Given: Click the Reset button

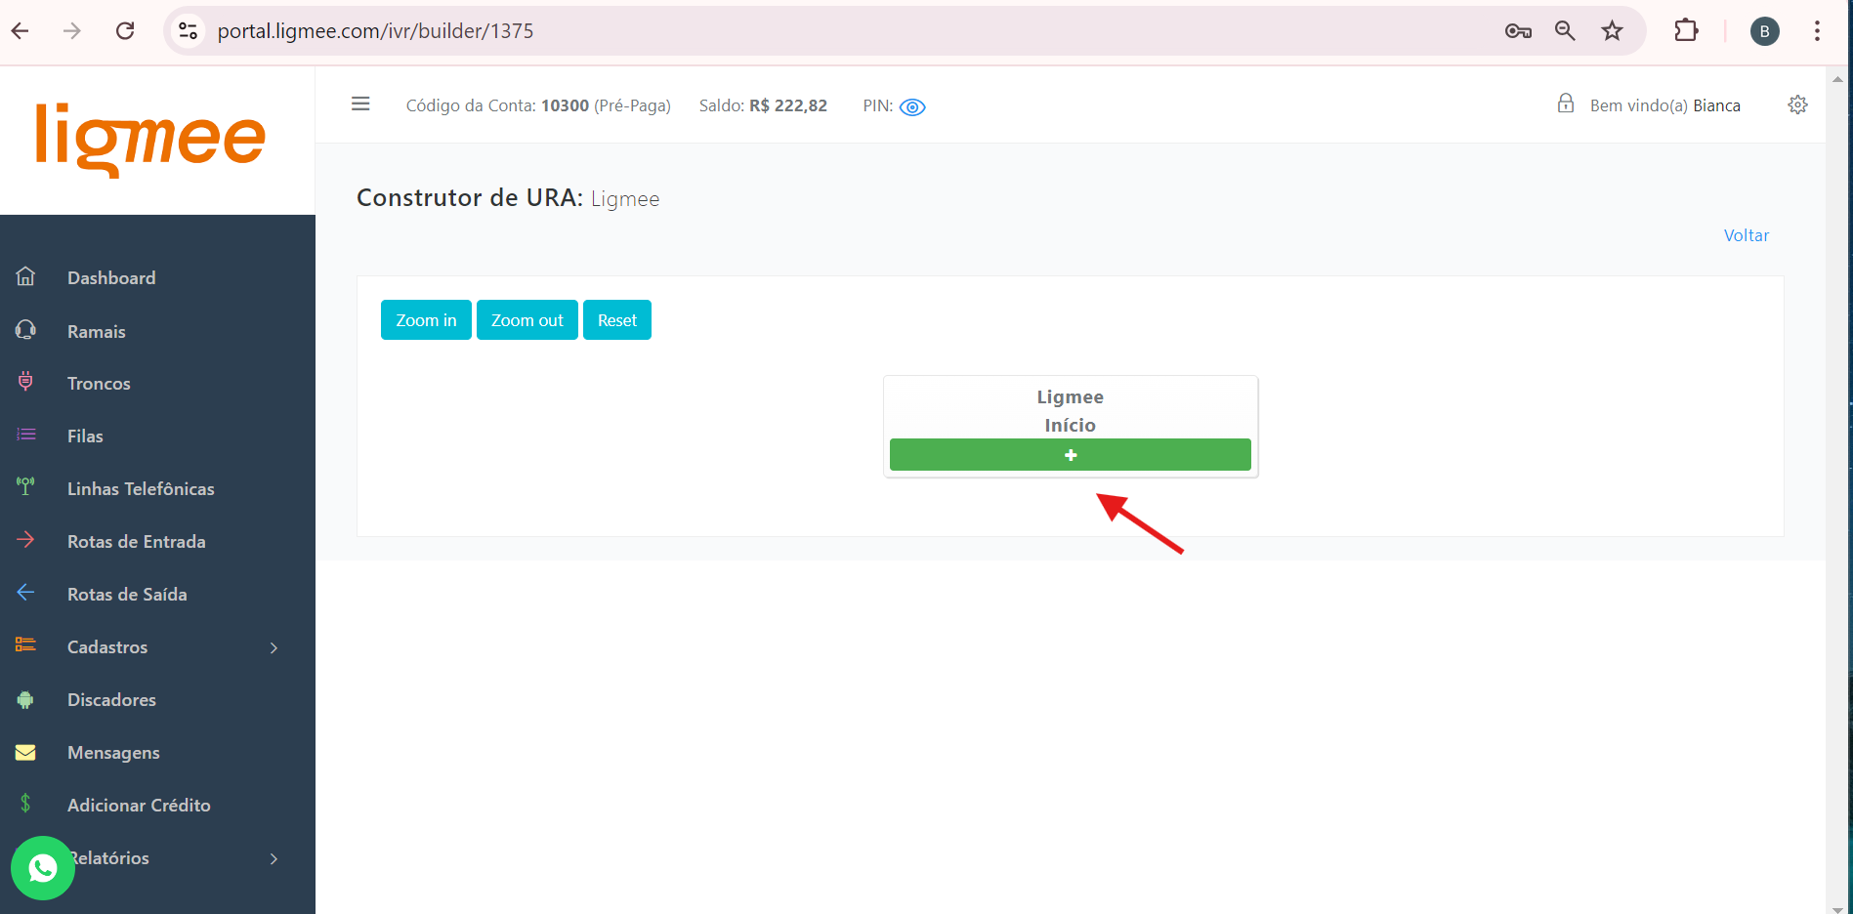Looking at the screenshot, I should pyautogui.click(x=616, y=320).
